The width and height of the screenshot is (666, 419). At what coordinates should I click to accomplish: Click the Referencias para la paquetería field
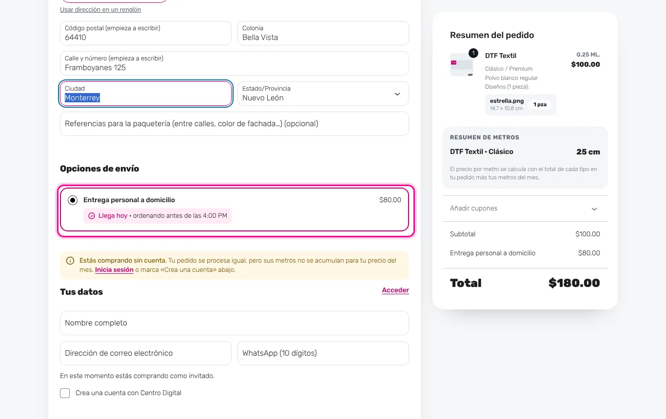tap(234, 124)
